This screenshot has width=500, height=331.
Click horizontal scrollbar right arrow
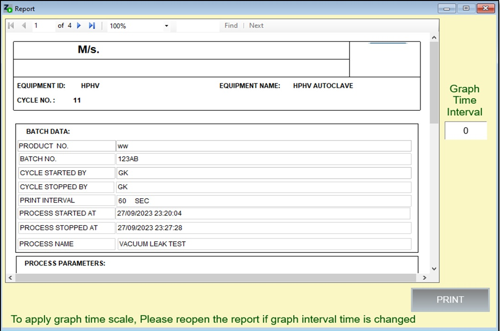424,278
